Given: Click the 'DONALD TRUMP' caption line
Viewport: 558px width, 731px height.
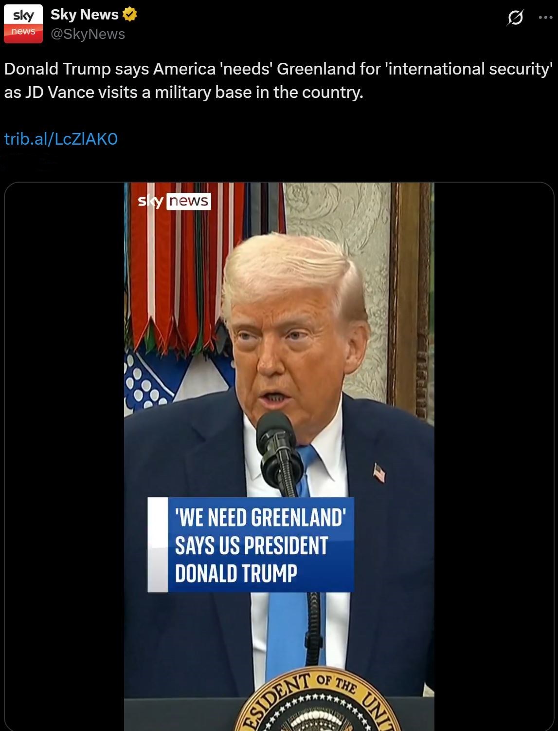Looking at the screenshot, I should [x=236, y=573].
